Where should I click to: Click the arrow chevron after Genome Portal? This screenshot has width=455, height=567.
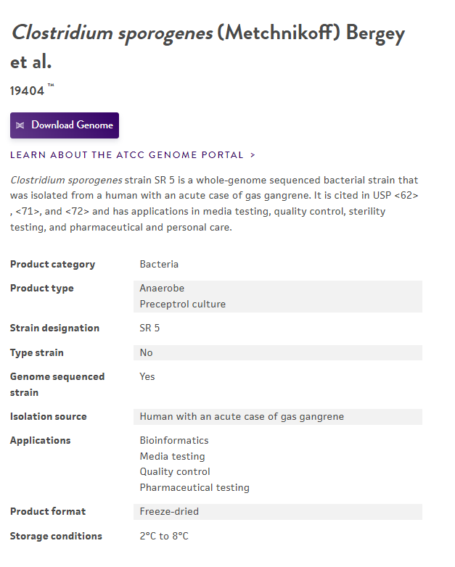click(253, 155)
